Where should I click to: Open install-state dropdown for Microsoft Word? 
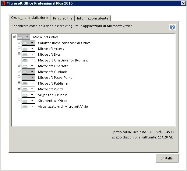[28, 89]
